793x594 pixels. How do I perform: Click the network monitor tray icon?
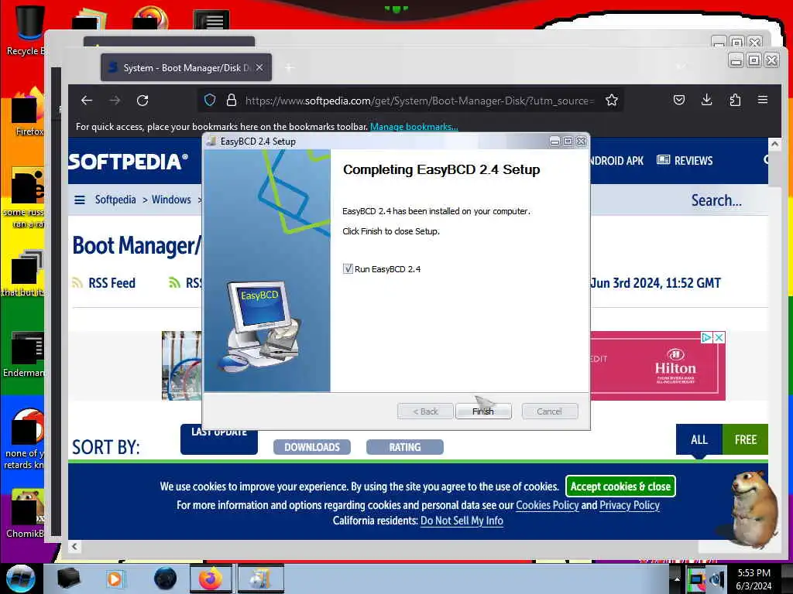tap(696, 579)
